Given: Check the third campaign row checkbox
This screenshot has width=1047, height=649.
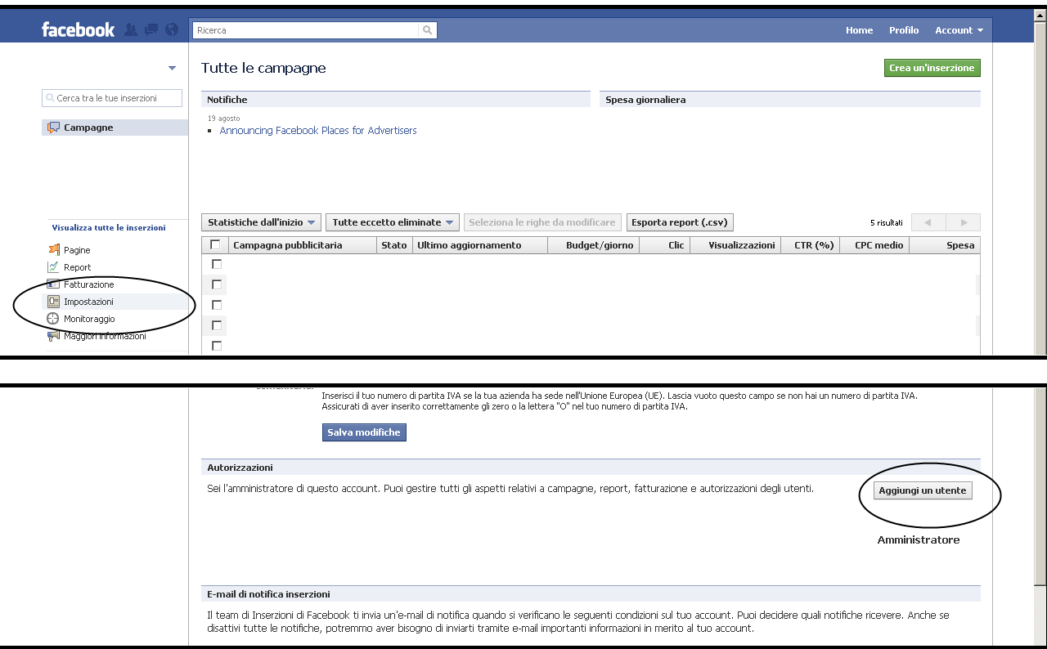Looking at the screenshot, I should pos(217,305).
